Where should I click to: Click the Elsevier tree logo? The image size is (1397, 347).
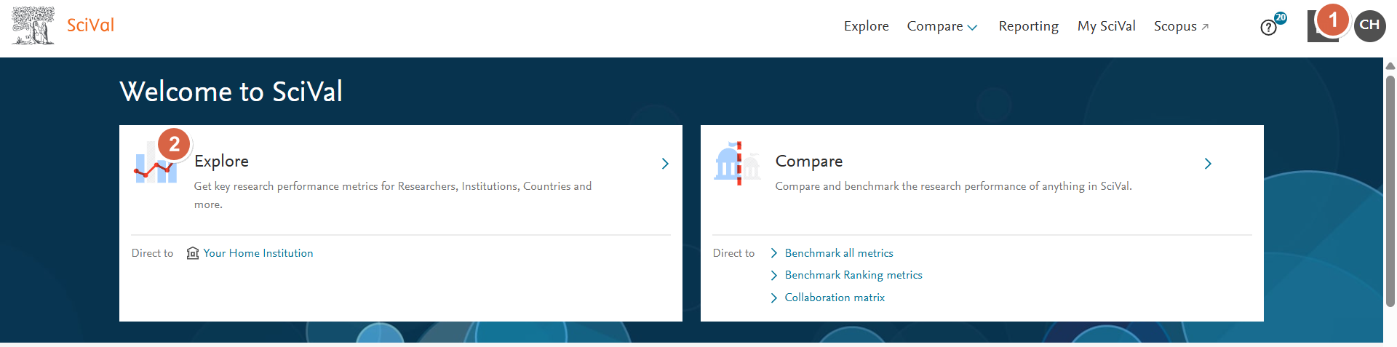pos(33,25)
